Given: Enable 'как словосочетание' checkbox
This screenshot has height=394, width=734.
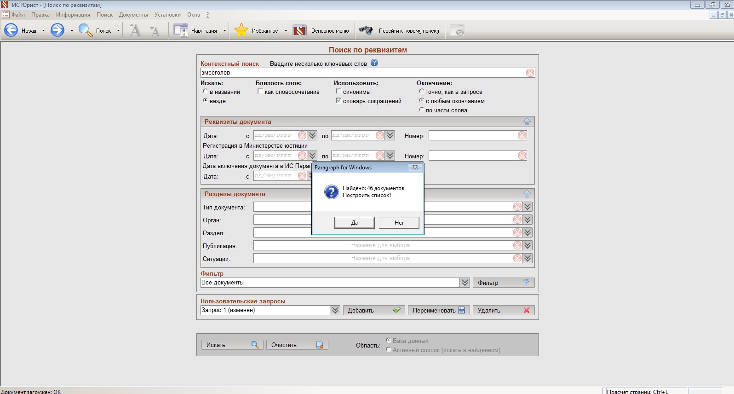Looking at the screenshot, I should pyautogui.click(x=260, y=92).
